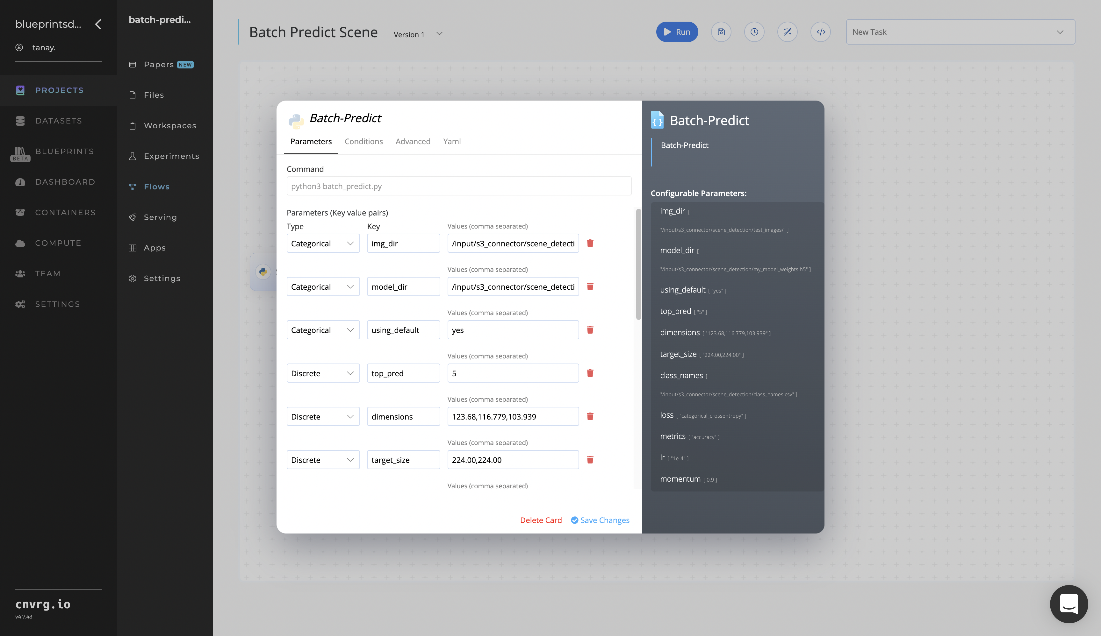Click the schedule/timer icon in toolbar
This screenshot has height=636, width=1101.
coord(755,32)
